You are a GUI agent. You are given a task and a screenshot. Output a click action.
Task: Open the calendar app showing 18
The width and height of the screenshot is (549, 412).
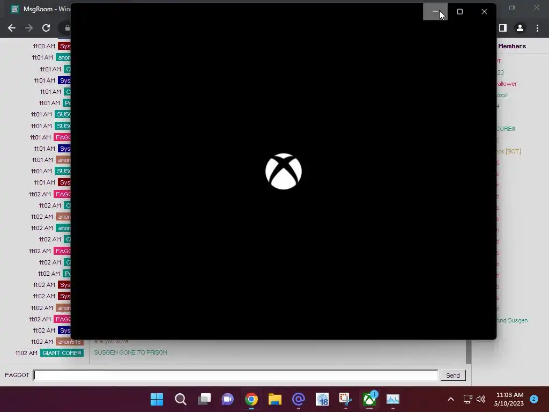pyautogui.click(x=322, y=399)
